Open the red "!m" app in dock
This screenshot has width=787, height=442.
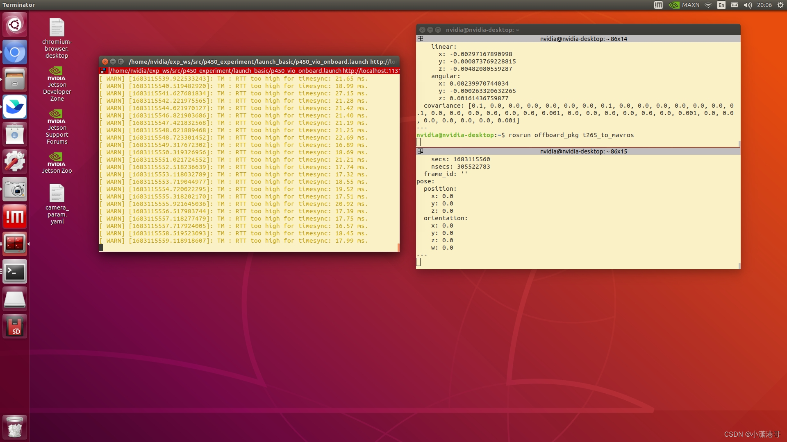click(x=15, y=216)
